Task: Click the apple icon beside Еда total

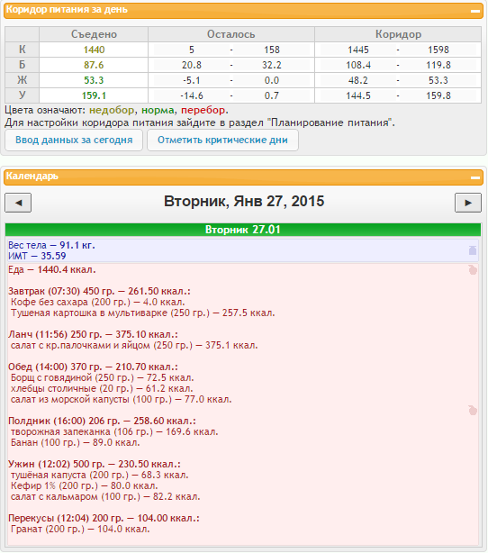Action: [x=473, y=270]
